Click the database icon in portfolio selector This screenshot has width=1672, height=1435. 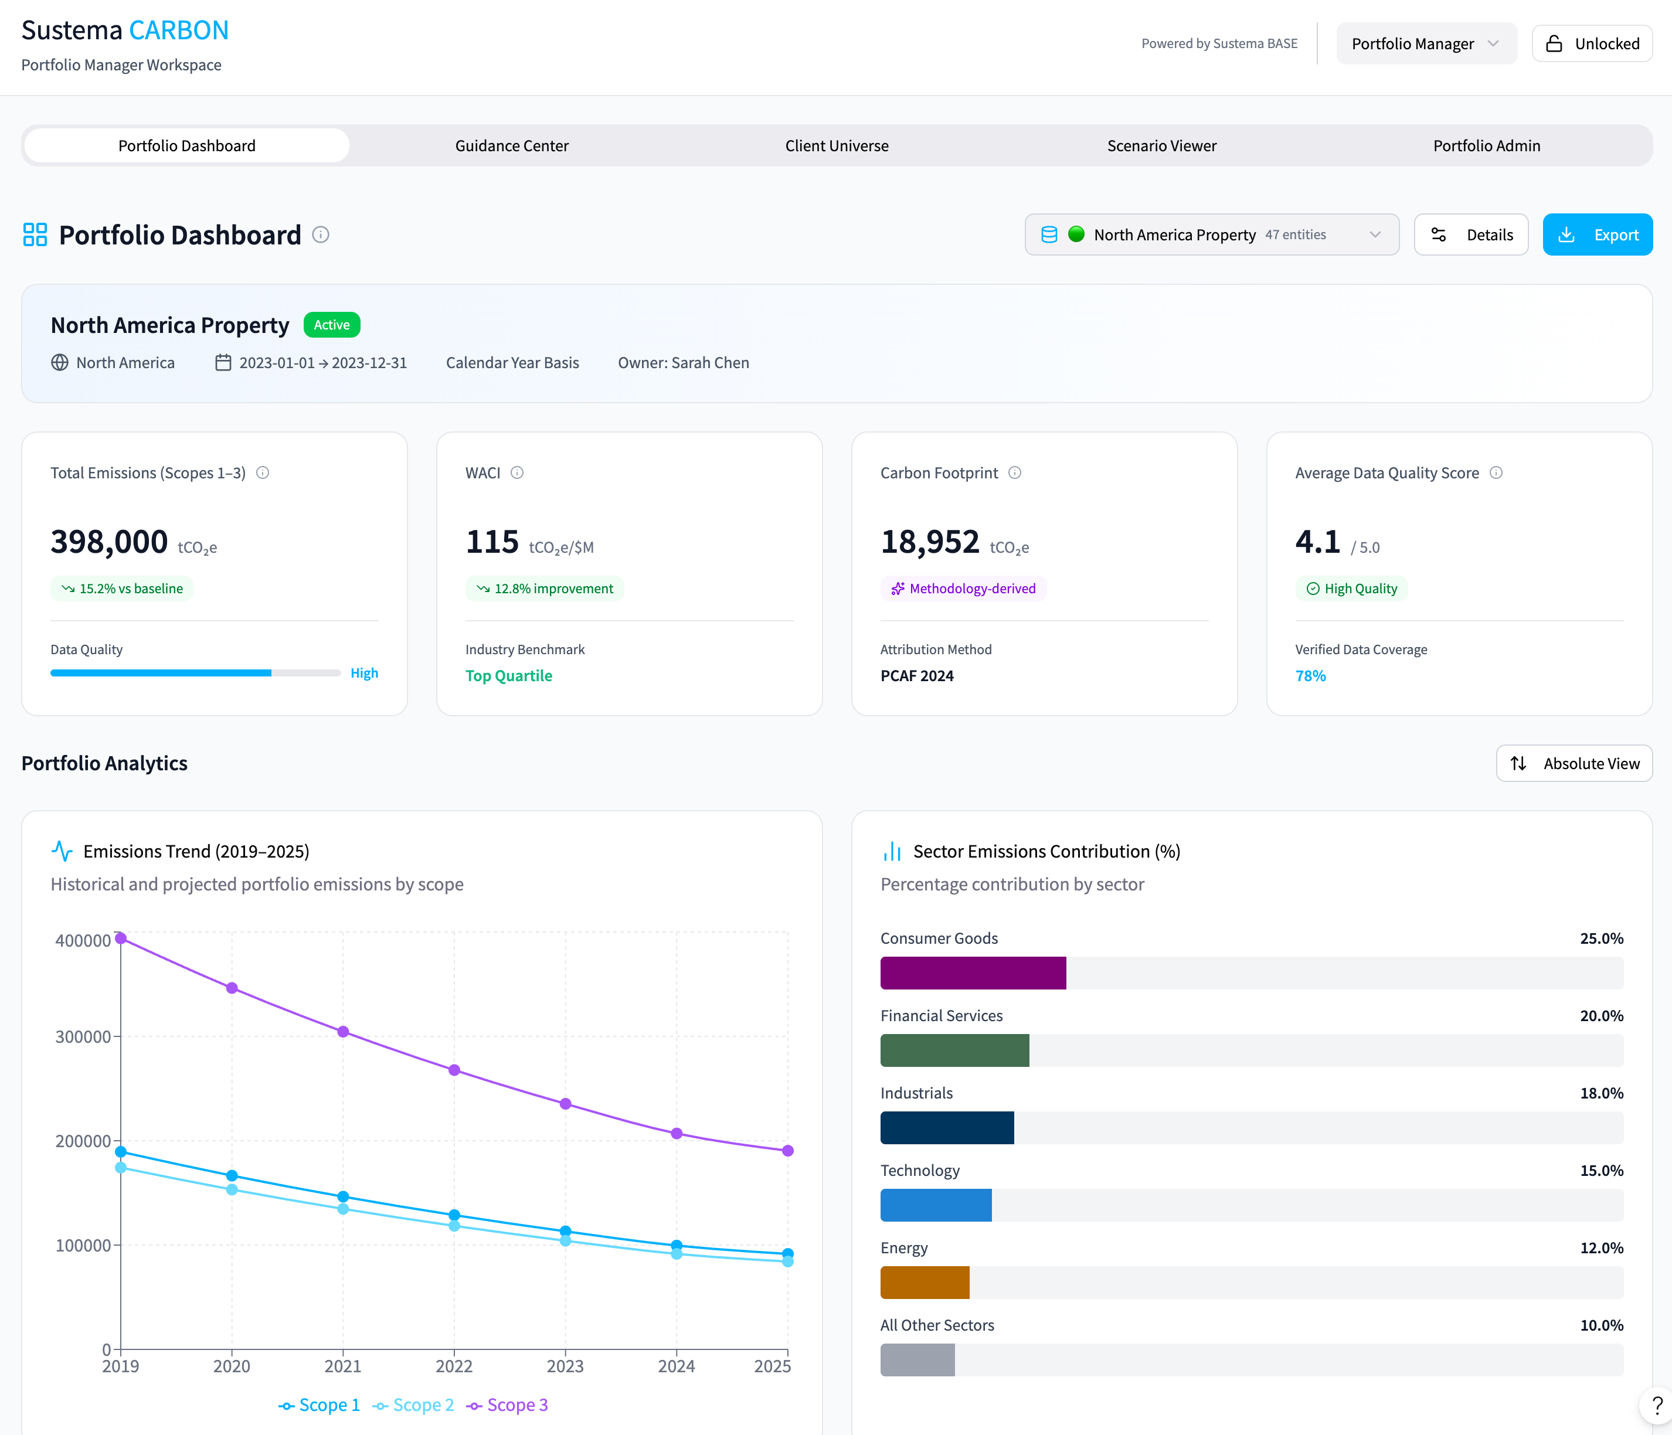1049,235
